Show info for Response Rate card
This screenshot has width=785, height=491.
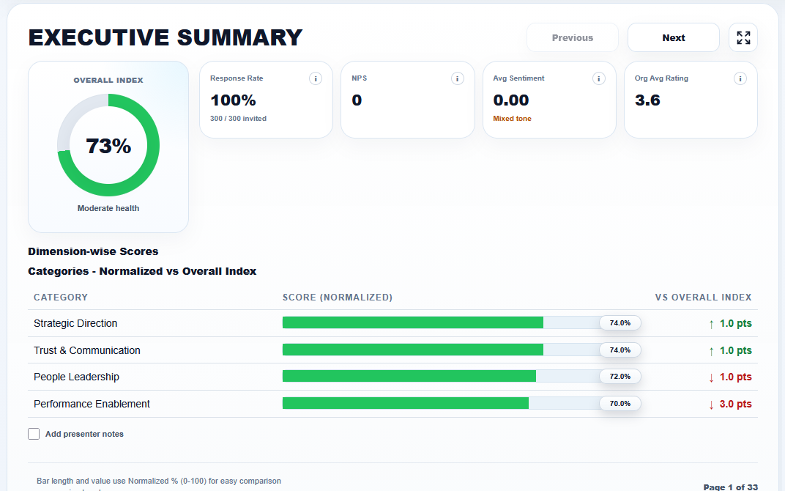coord(316,78)
